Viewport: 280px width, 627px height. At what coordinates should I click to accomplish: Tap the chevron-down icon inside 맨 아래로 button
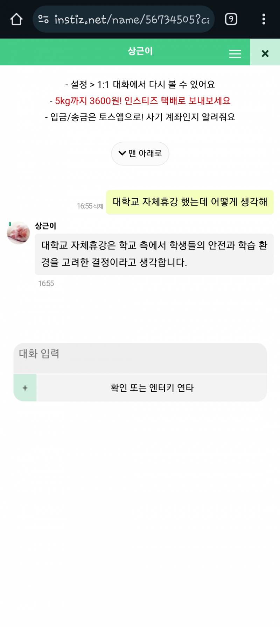pos(121,154)
